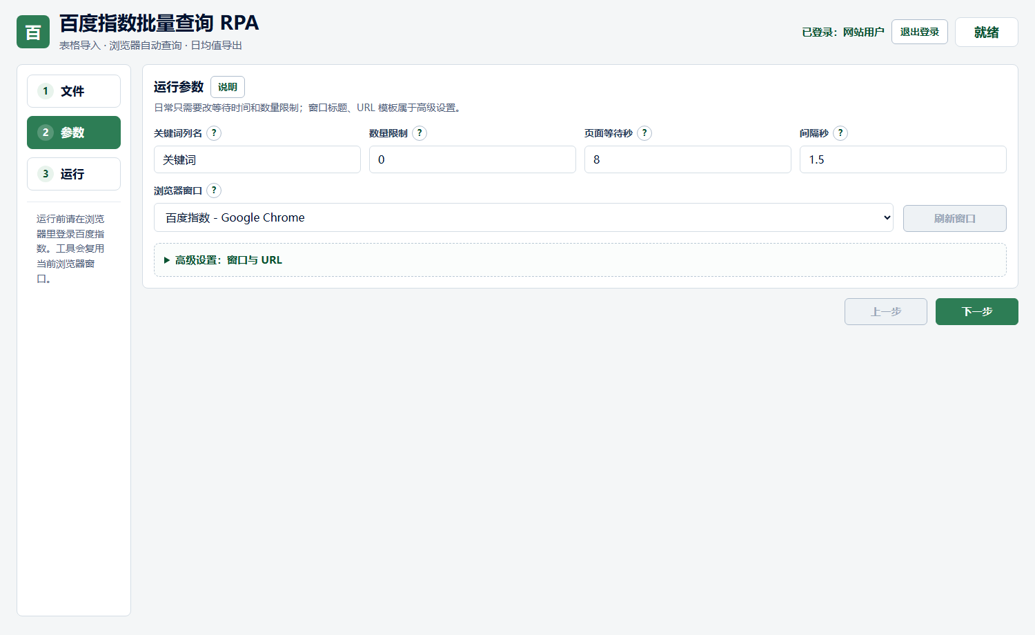Screen dimensions: 1035x635
Task: Go to step 1 文件
Action: coord(74,91)
